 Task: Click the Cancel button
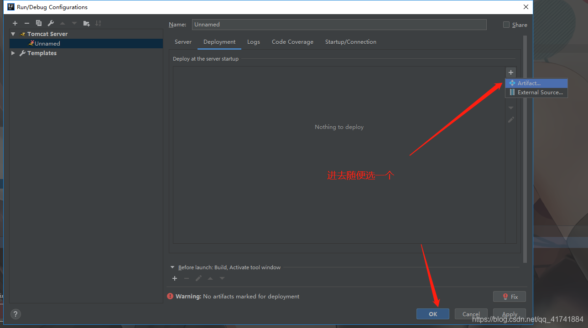click(471, 314)
